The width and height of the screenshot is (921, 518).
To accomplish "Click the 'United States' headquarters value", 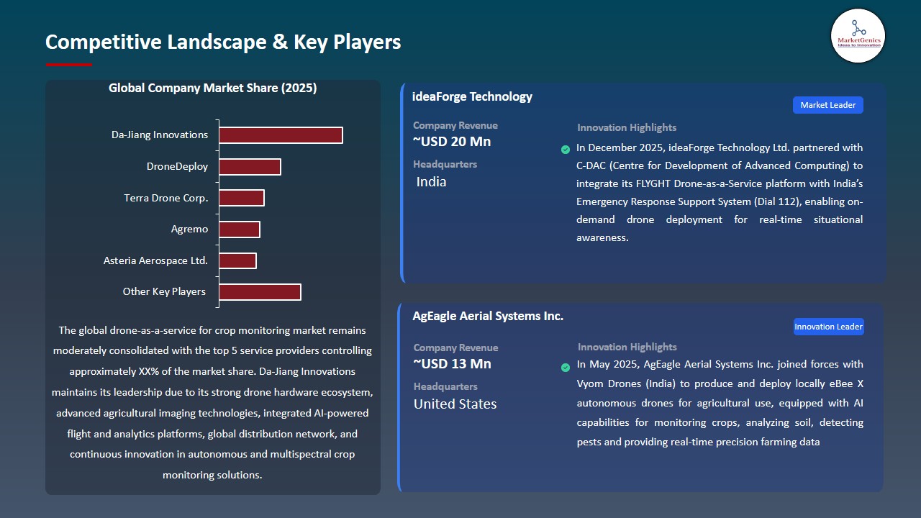I will click(455, 404).
